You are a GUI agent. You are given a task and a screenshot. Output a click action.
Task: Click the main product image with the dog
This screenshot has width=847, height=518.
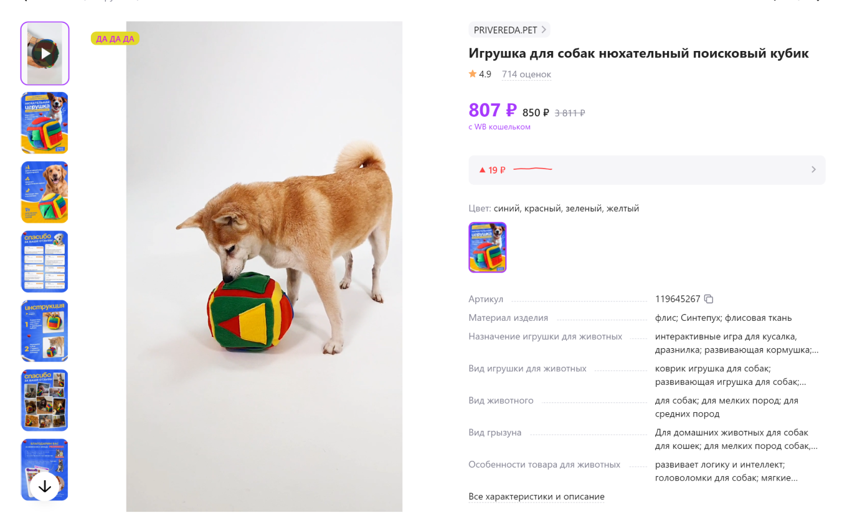264,266
